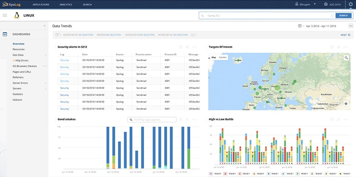Click the magnifier icon in search field
This screenshot has height=177, width=356.
tap(203, 16)
